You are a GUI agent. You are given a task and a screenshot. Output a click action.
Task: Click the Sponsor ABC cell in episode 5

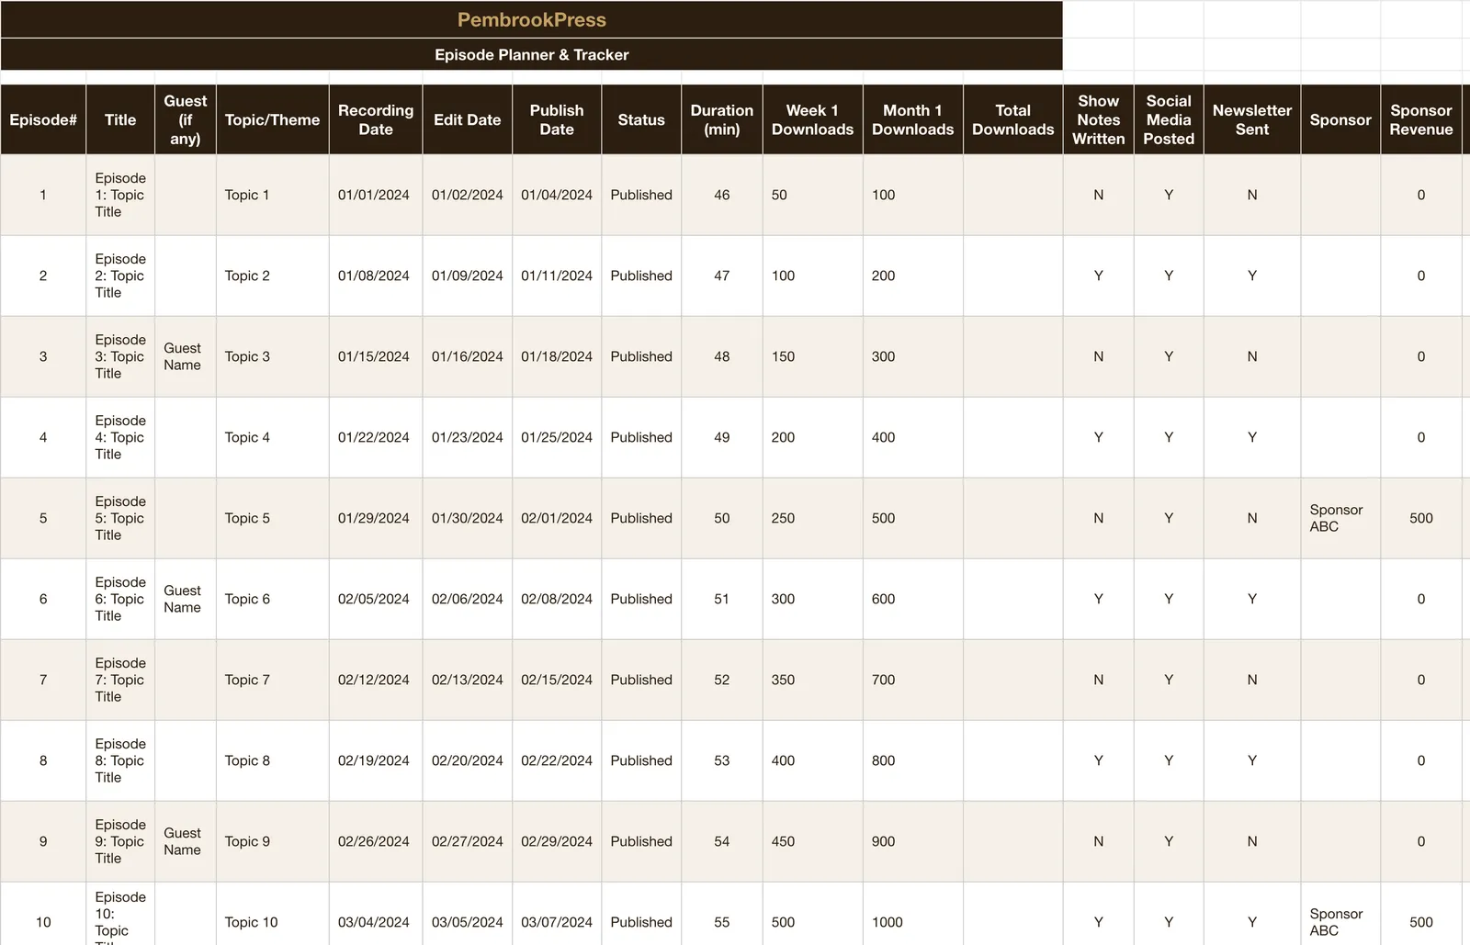pyautogui.click(x=1340, y=518)
